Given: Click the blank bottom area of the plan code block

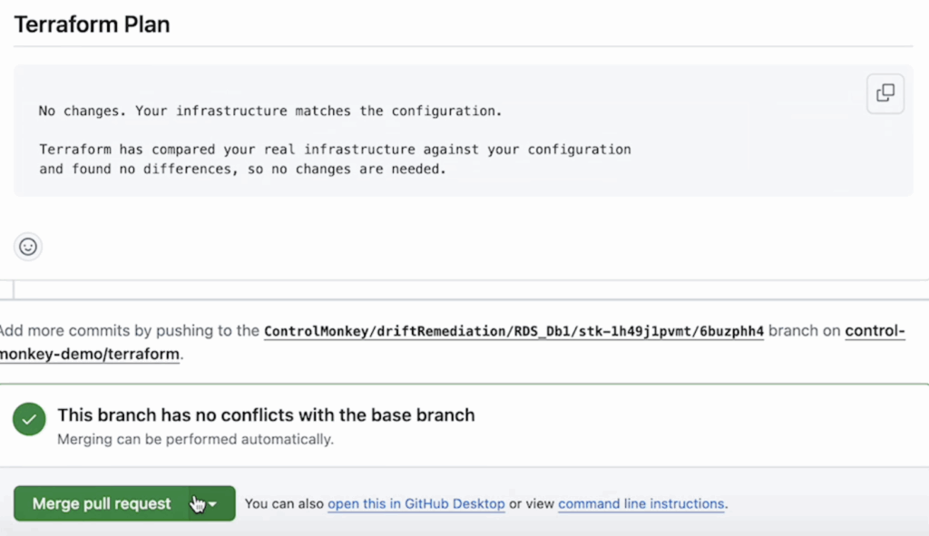Looking at the screenshot, I should pyautogui.click(x=454, y=188).
